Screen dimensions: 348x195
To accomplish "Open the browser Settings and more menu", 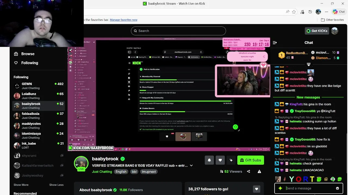I will click(x=327, y=12).
